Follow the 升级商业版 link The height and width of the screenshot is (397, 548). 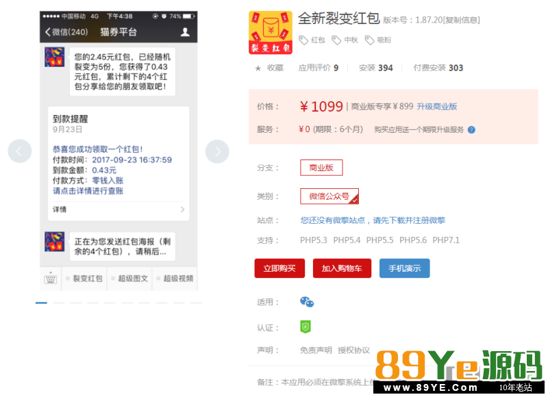[x=437, y=107]
